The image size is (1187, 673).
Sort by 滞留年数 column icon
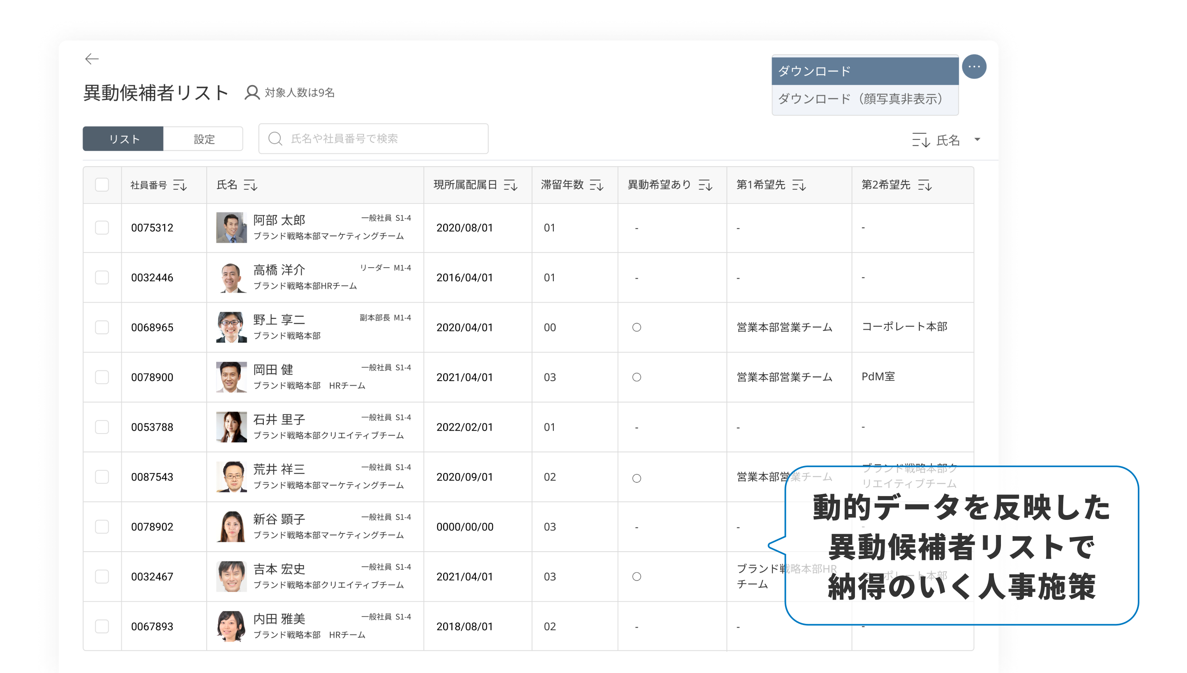pyautogui.click(x=597, y=185)
